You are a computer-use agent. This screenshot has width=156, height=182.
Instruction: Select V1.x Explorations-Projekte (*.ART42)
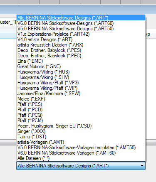tap(81, 34)
